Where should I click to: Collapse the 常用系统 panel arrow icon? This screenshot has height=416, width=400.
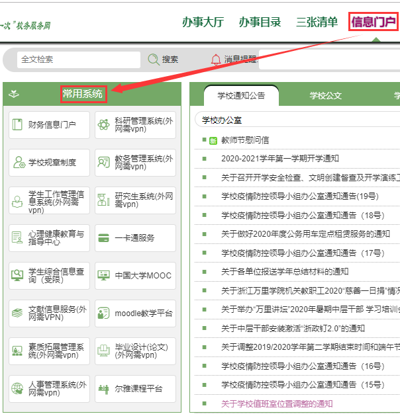(x=13, y=95)
